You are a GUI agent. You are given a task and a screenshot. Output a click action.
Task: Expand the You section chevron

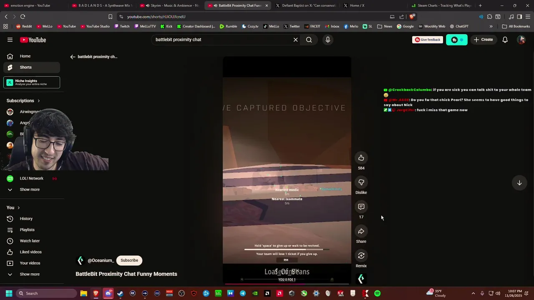18,207
